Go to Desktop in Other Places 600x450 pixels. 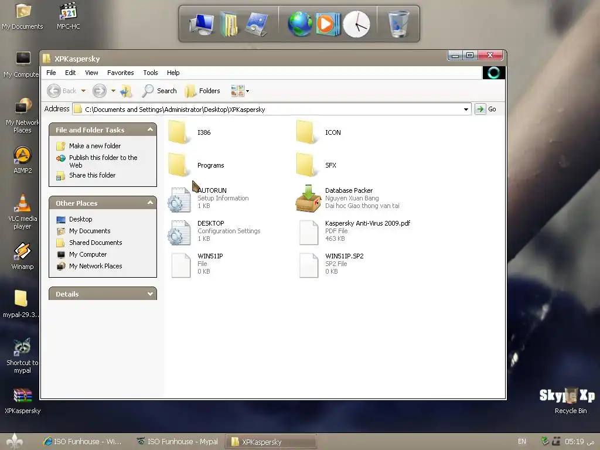coord(80,219)
